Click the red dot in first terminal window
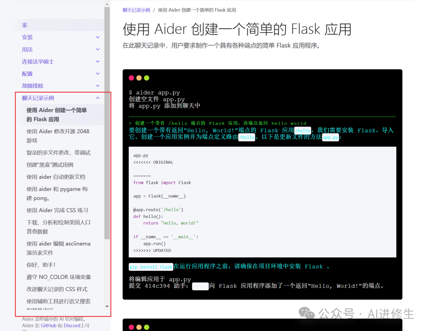 [131, 78]
